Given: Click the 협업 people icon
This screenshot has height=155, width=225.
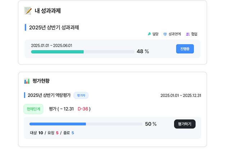Looking at the screenshot, I should pyautogui.click(x=188, y=34).
